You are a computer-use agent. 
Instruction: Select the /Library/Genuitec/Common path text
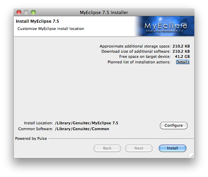click(x=82, y=129)
